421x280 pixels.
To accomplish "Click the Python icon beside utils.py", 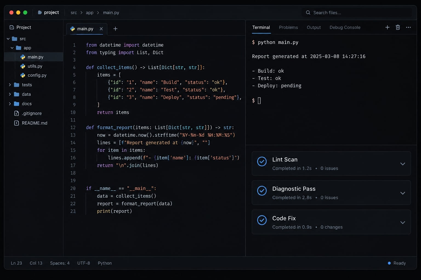I will point(23,66).
